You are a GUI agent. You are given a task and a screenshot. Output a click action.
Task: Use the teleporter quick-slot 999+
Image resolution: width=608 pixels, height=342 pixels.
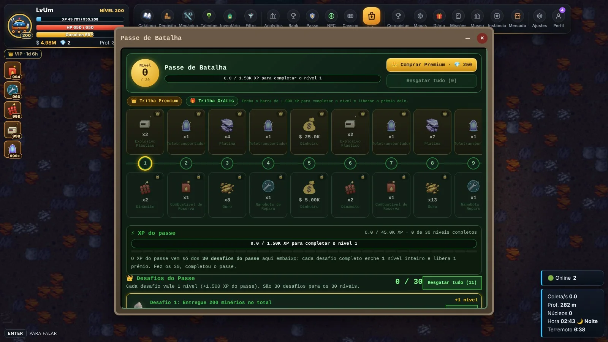click(x=13, y=150)
